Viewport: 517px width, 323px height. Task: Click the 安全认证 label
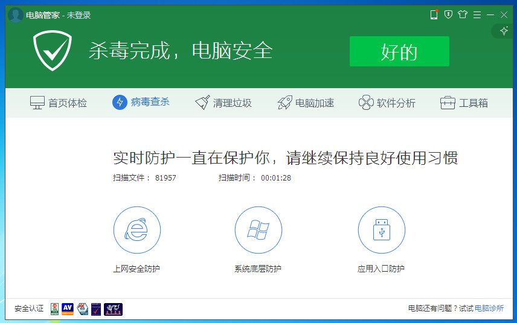[29, 309]
